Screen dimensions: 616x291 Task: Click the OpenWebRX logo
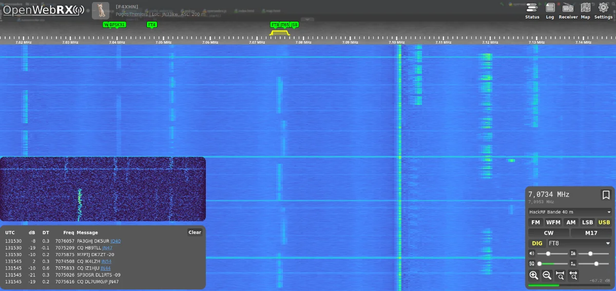click(43, 10)
